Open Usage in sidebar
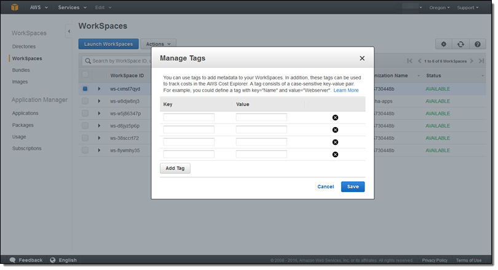The image size is (498, 270). tap(19, 137)
